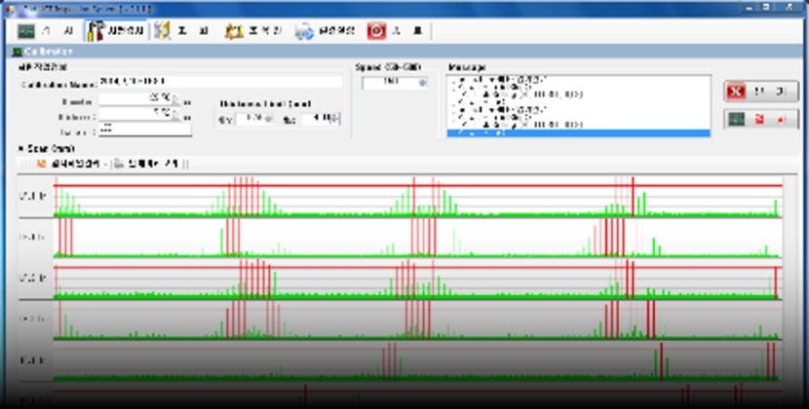
Task: Click into the Calibration Name field
Action: click(x=220, y=82)
